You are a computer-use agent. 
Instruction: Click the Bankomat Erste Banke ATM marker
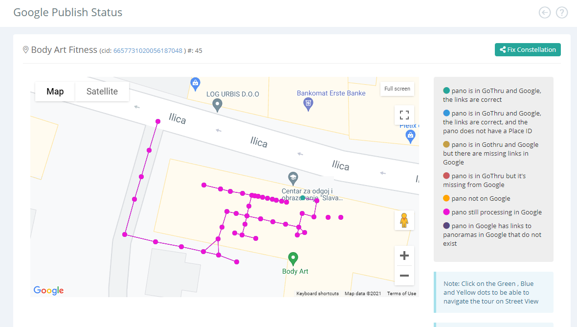pyautogui.click(x=309, y=104)
